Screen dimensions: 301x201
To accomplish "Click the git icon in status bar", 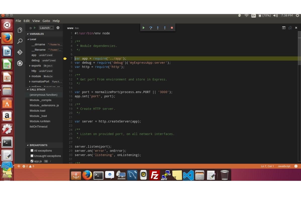I will [x=19, y=166].
